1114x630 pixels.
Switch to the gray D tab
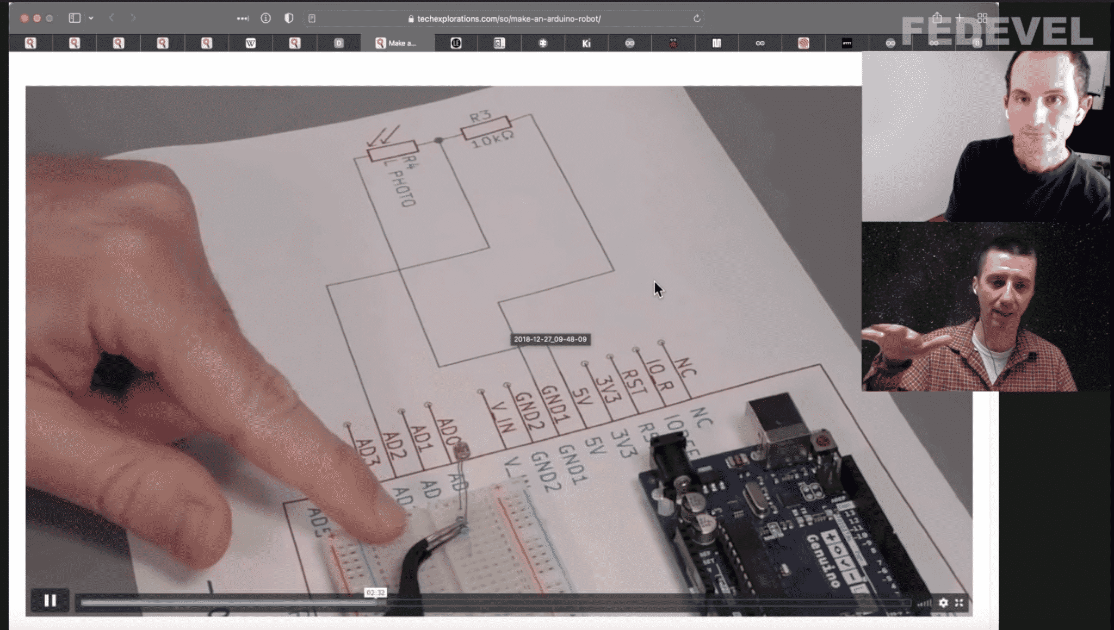pyautogui.click(x=339, y=43)
